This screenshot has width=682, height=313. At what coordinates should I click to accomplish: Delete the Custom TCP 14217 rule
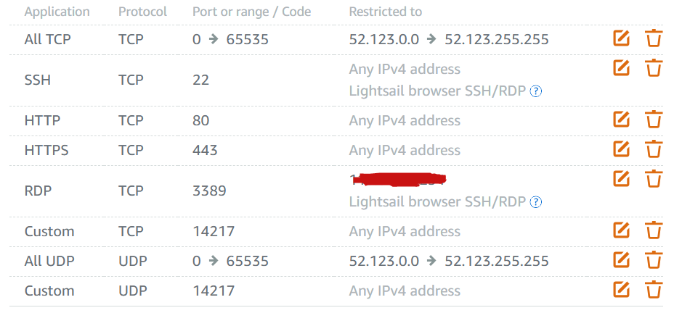(653, 230)
